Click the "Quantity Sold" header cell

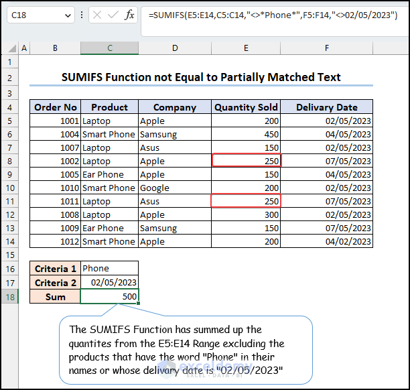[246, 107]
